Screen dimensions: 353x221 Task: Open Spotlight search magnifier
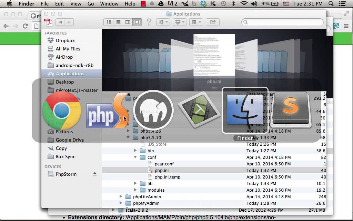pos(331,3)
